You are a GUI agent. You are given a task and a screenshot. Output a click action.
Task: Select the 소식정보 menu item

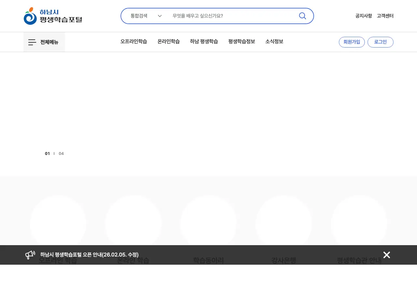pyautogui.click(x=274, y=42)
